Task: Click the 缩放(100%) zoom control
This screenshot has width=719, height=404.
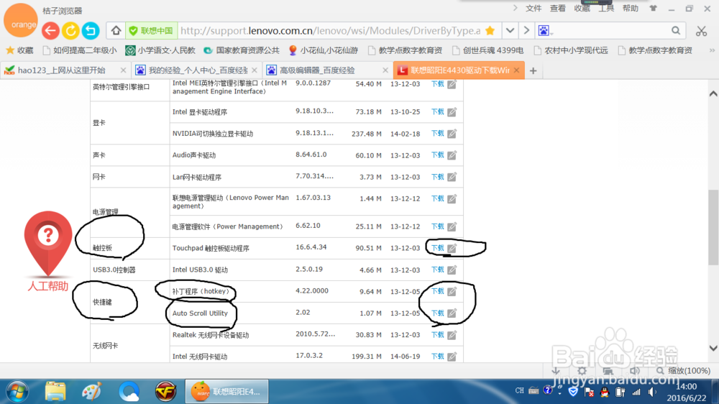Action: [683, 370]
